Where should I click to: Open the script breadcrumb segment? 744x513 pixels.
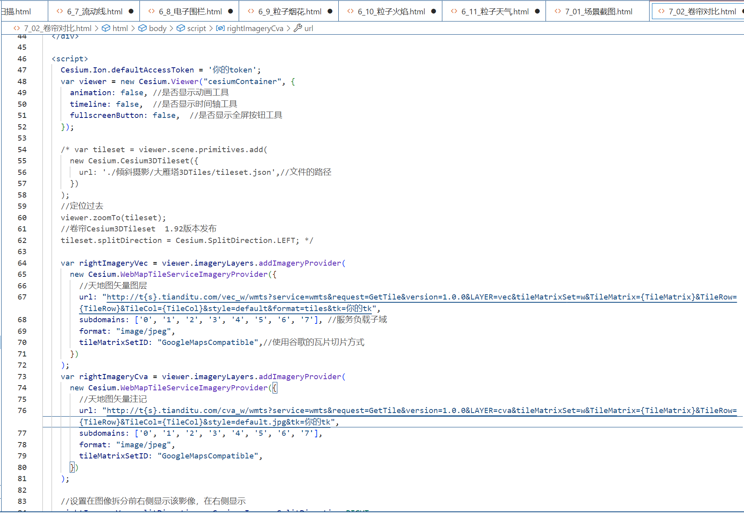(x=196, y=28)
